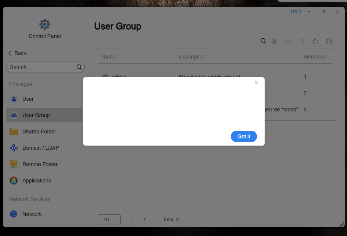Go to next page arrow

(157, 220)
